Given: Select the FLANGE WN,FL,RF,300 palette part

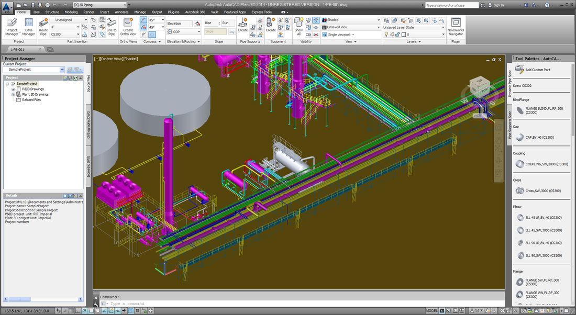Looking at the screenshot, I should pyautogui.click(x=538, y=295).
